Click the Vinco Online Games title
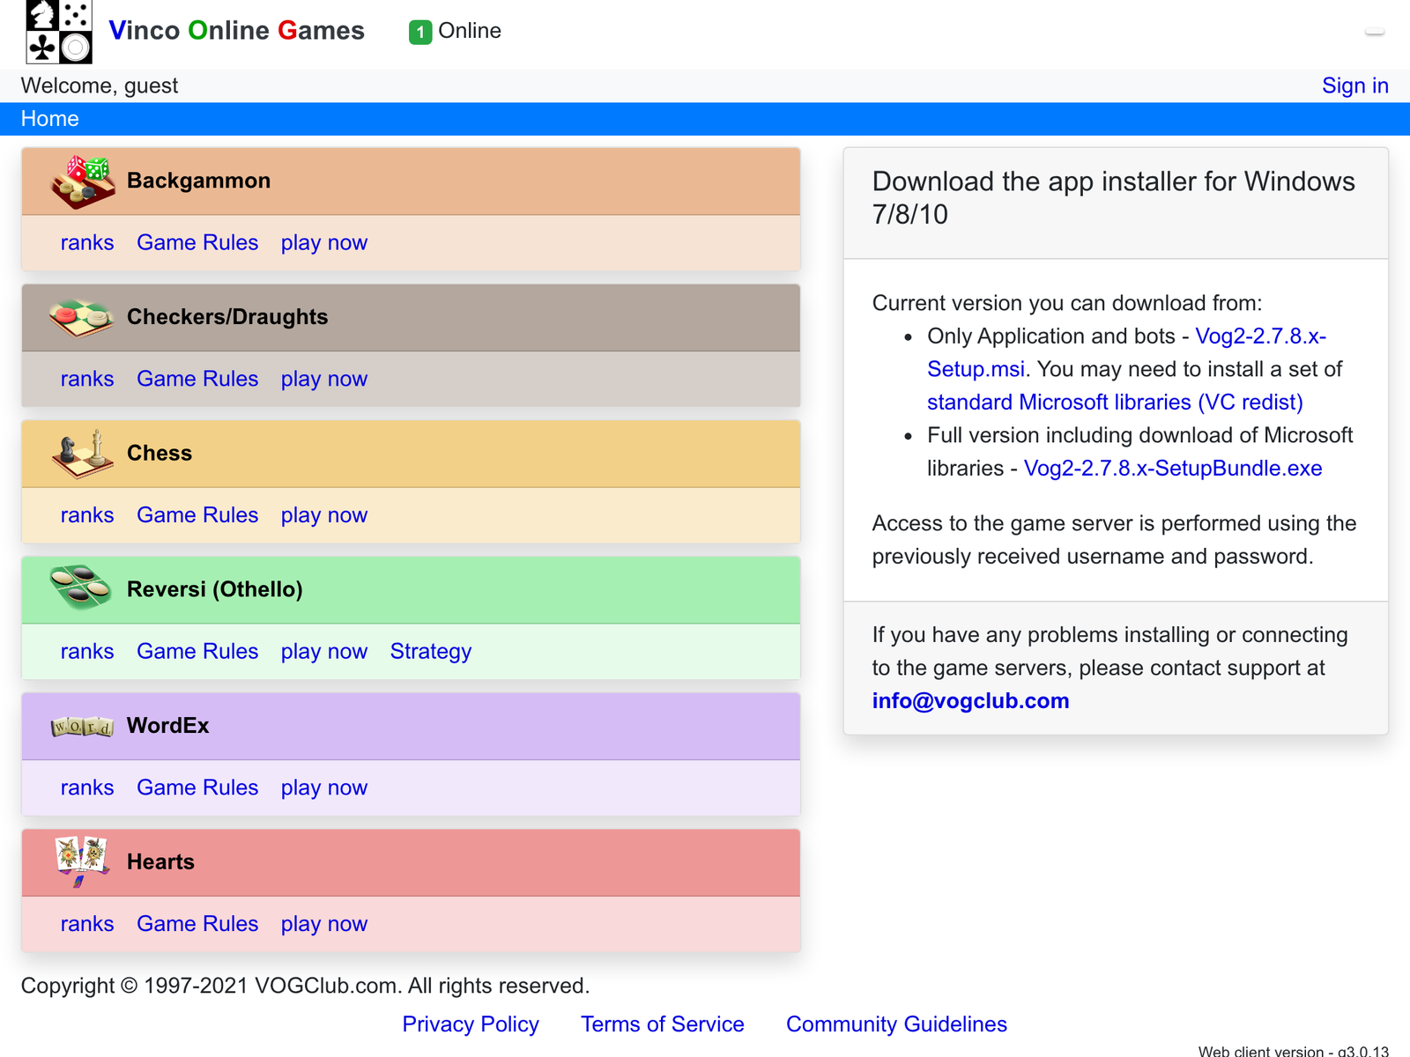Screen dimensions: 1410x1057 coord(236,31)
